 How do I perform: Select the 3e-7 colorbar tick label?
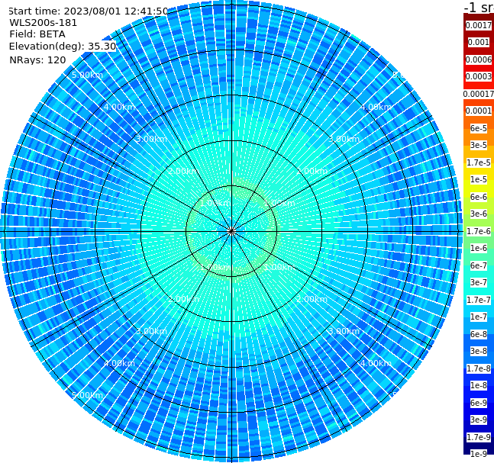coord(479,282)
